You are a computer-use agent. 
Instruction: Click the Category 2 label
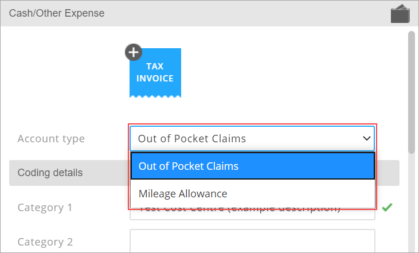[45, 242]
